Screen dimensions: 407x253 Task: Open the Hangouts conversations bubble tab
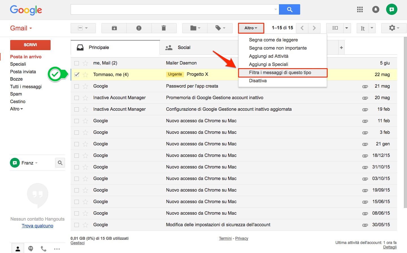click(x=31, y=248)
